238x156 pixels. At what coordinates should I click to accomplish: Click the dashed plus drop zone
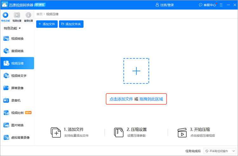136,71
